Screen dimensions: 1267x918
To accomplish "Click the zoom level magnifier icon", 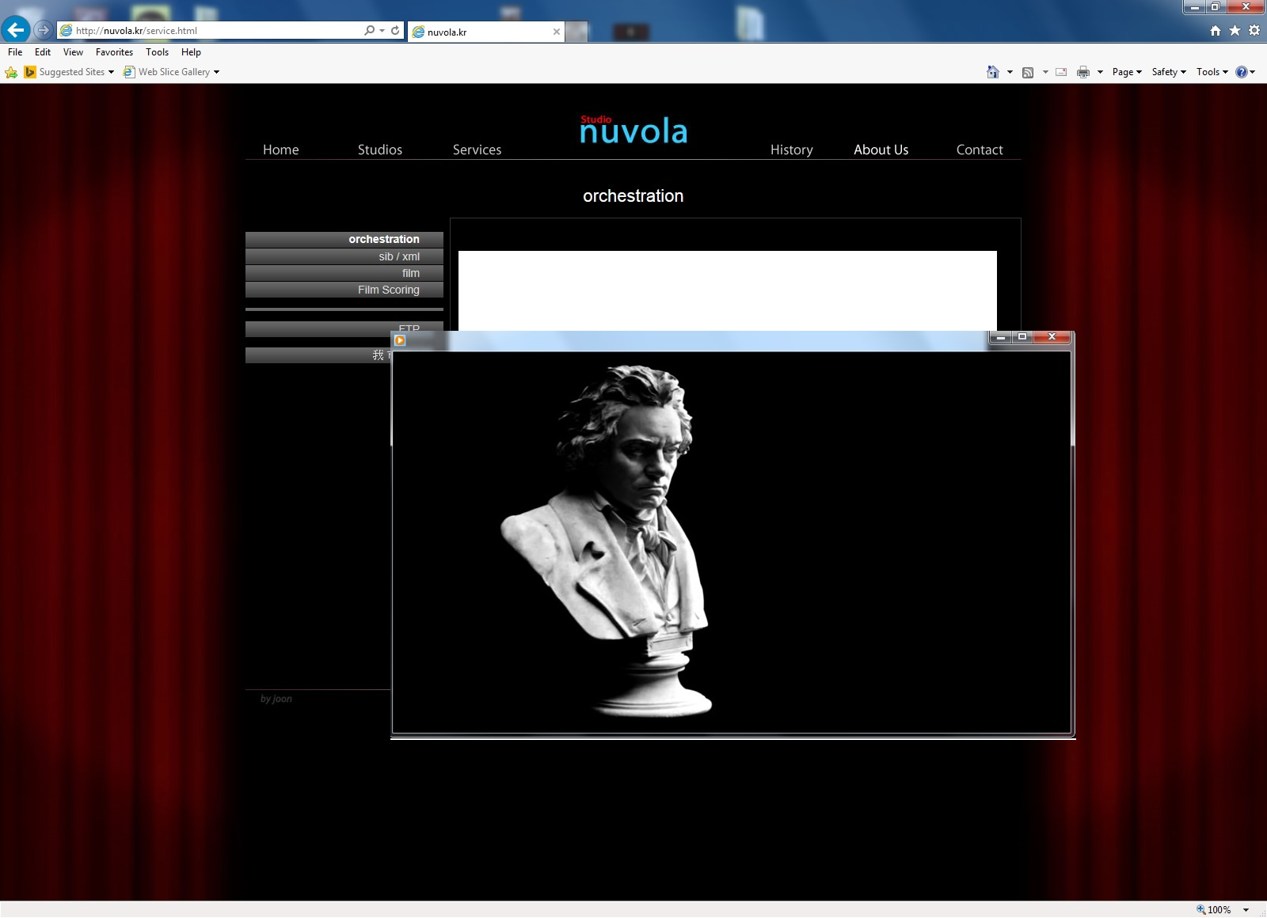I will (1200, 909).
